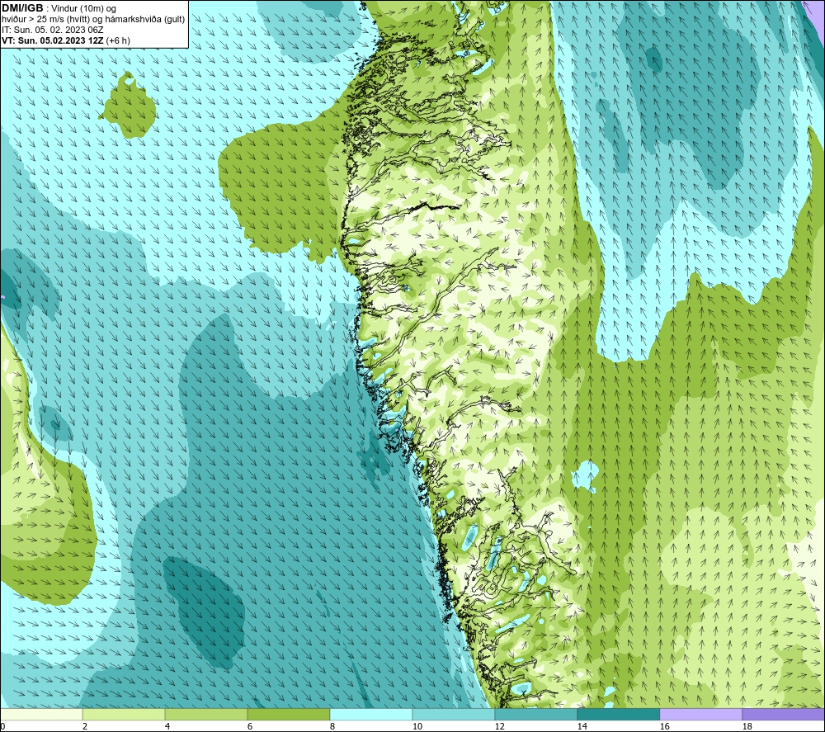Image resolution: width=825 pixels, height=732 pixels.
Task: Click the "12" label on the wind scale
Action: pyautogui.click(x=499, y=726)
